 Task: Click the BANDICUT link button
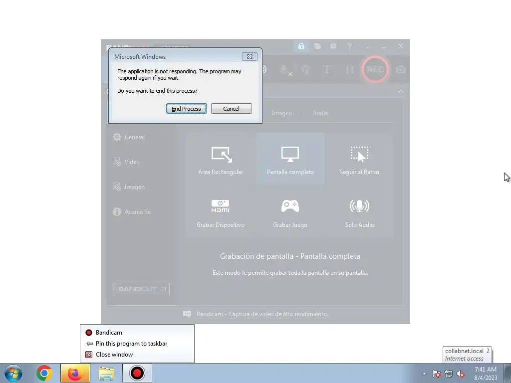point(141,289)
